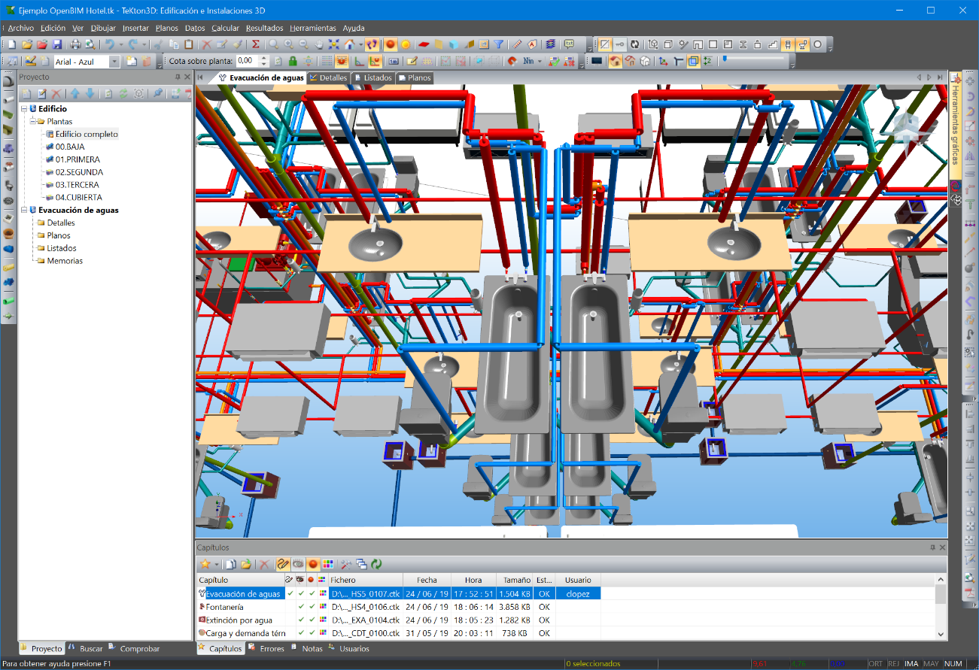Click the Home view house icon
Image resolution: width=979 pixels, height=670 pixels.
coord(350,44)
